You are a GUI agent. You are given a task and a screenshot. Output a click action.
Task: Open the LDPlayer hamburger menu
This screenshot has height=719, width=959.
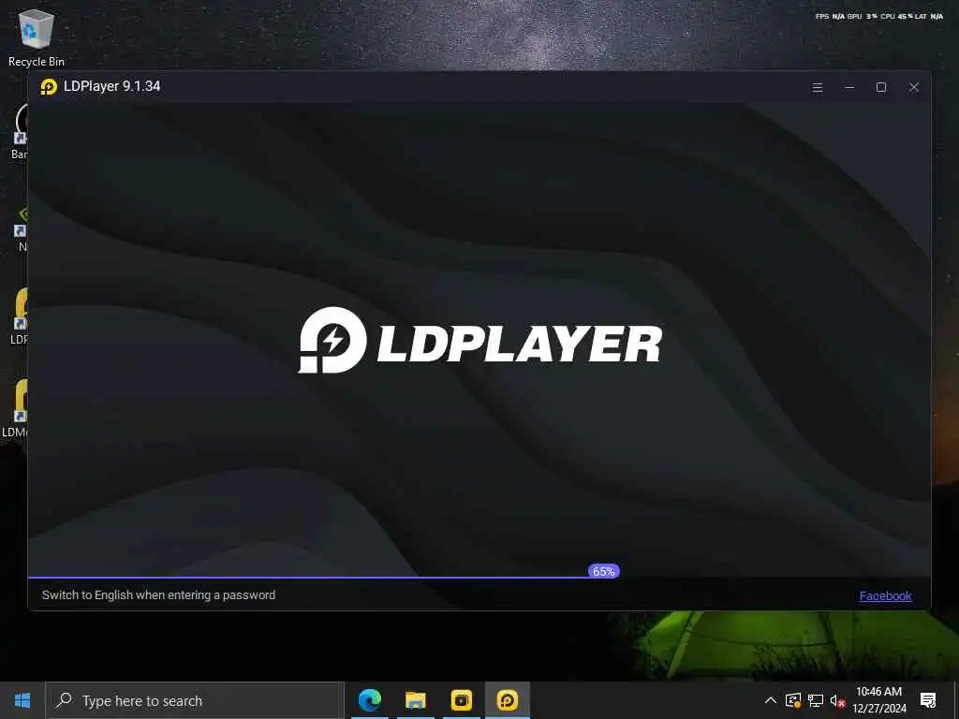817,87
